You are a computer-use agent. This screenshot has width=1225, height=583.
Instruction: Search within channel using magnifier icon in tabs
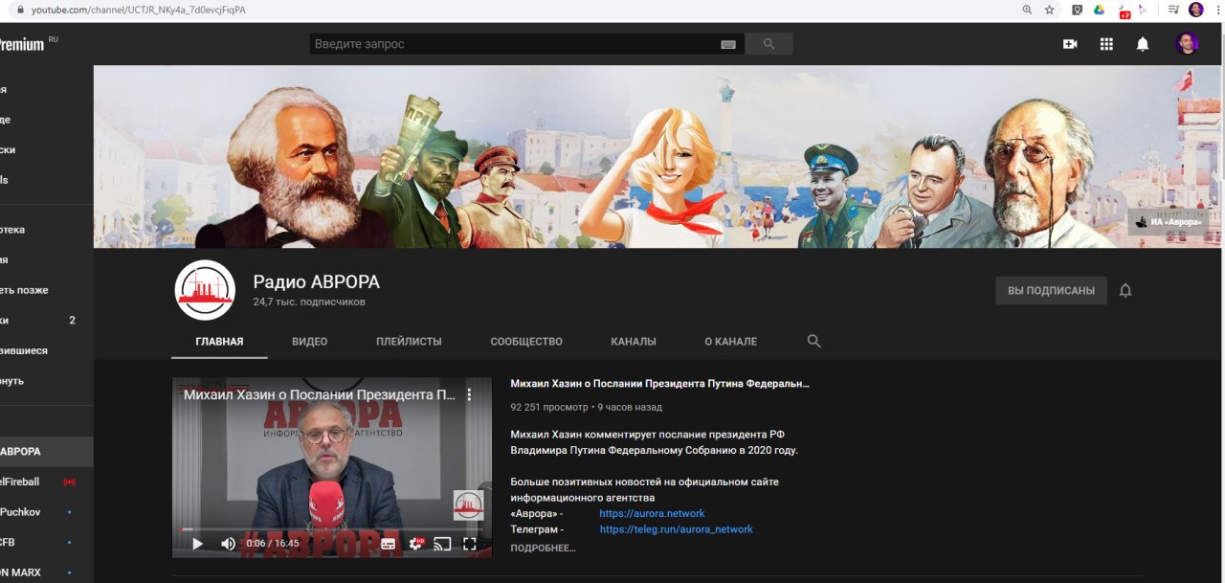(x=814, y=341)
